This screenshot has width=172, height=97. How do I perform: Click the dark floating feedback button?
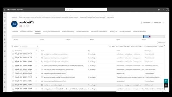pos(166,85)
